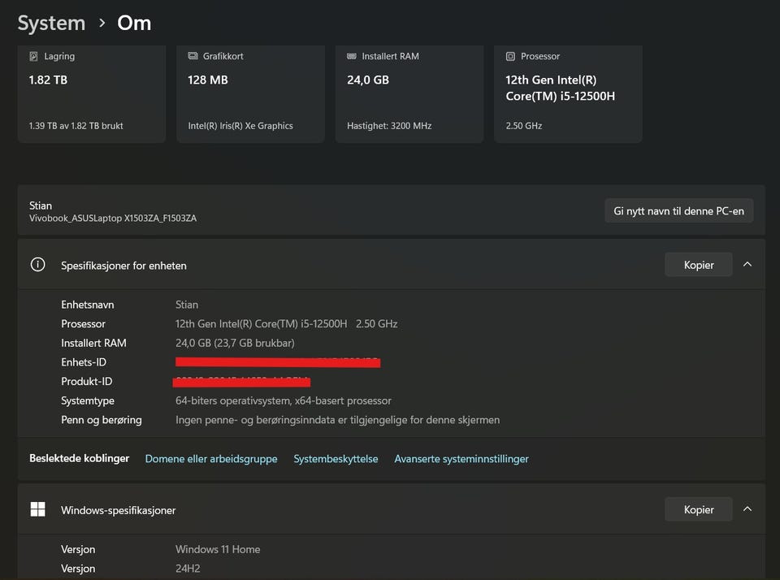Click the Produkt-ID label

point(87,381)
